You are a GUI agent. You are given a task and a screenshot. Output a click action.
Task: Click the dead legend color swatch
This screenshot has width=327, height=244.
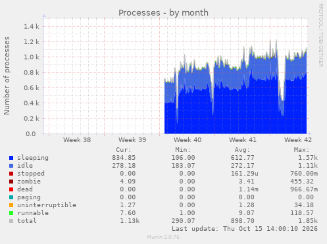[x=11, y=189]
